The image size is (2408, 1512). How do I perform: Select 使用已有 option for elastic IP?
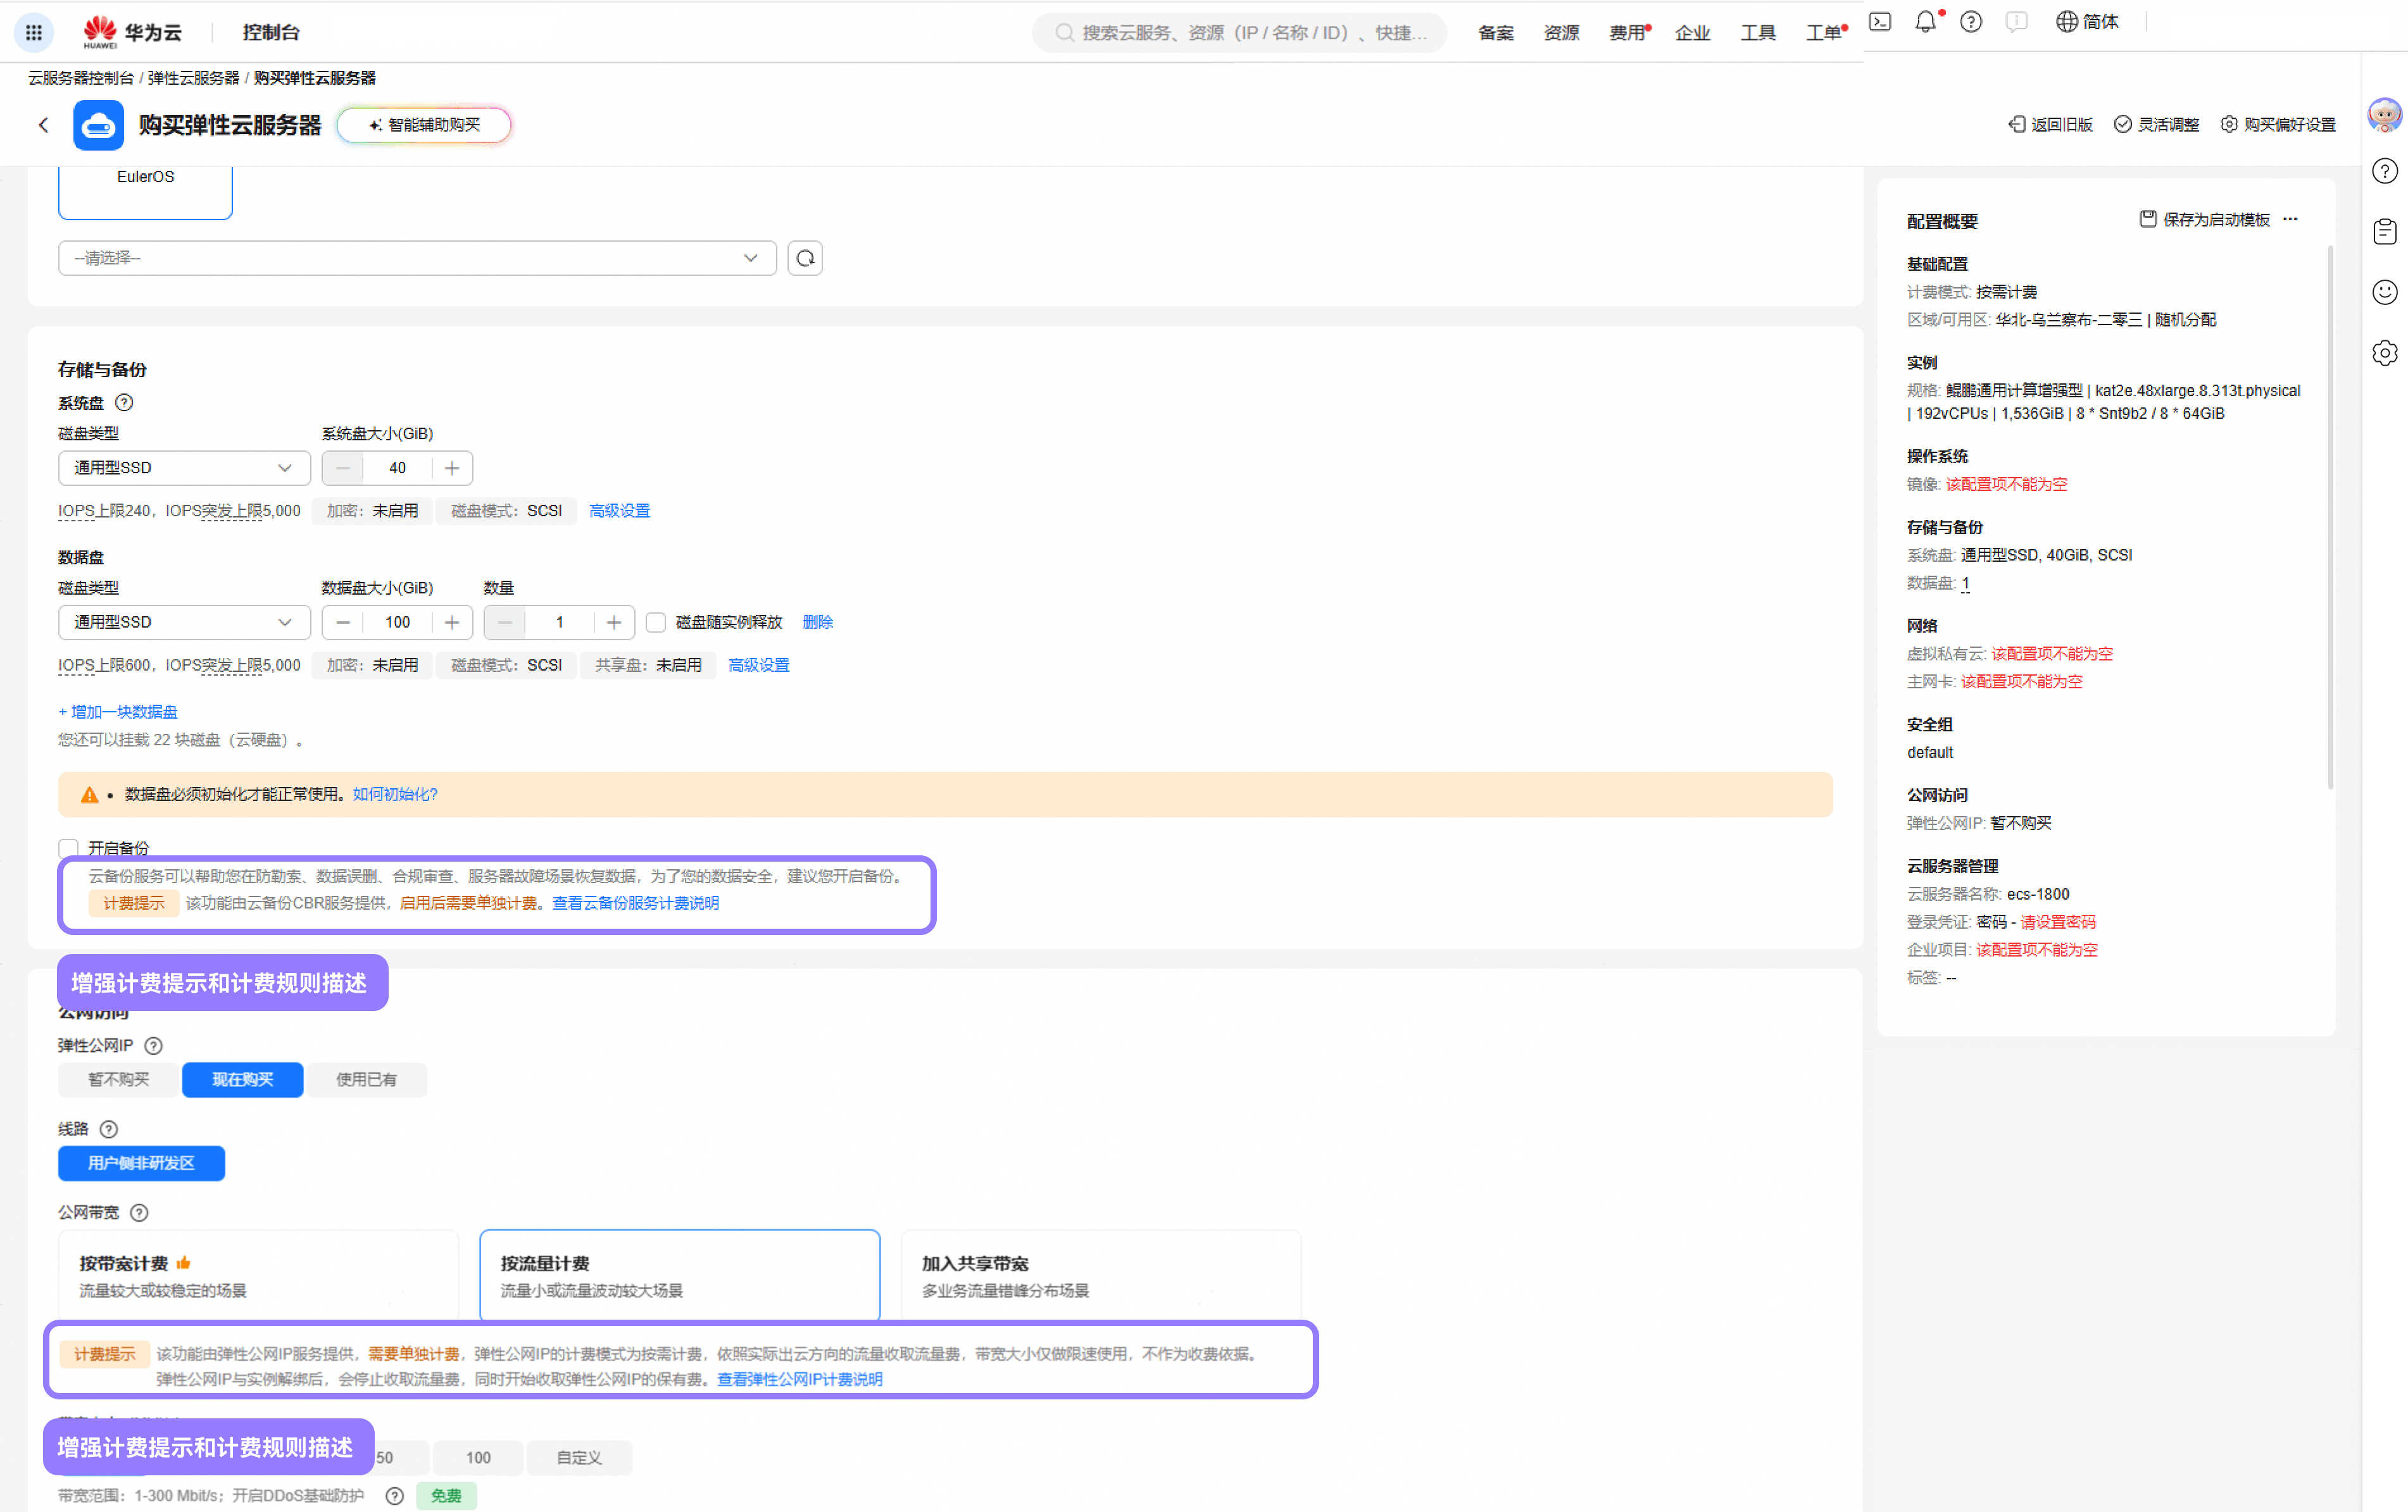pyautogui.click(x=367, y=1081)
